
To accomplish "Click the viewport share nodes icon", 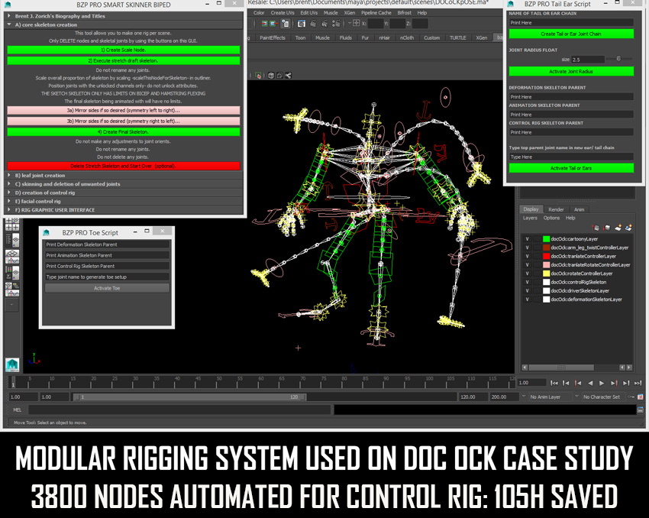I will 288,76.
